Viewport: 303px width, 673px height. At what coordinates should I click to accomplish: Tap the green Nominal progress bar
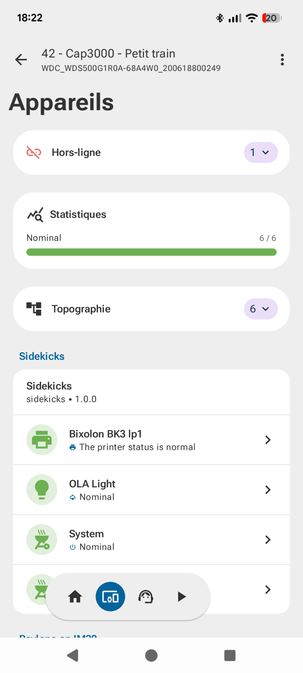(151, 252)
